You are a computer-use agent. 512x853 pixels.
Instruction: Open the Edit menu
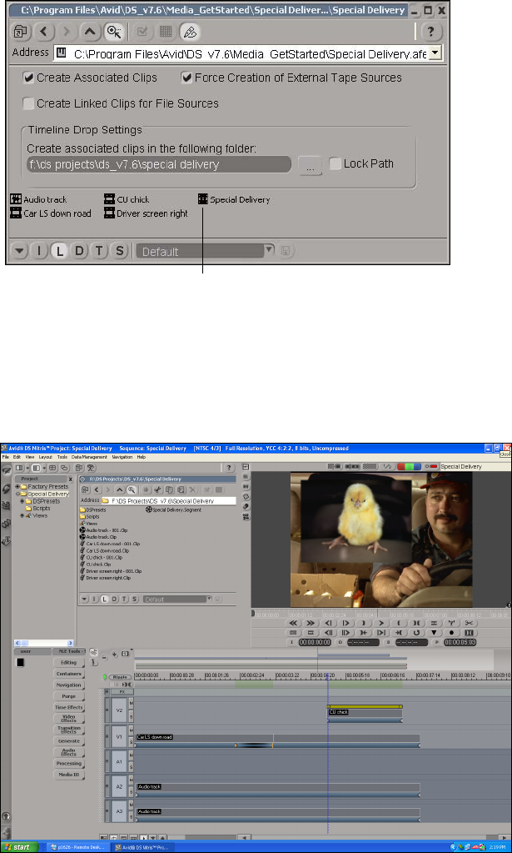click(17, 457)
